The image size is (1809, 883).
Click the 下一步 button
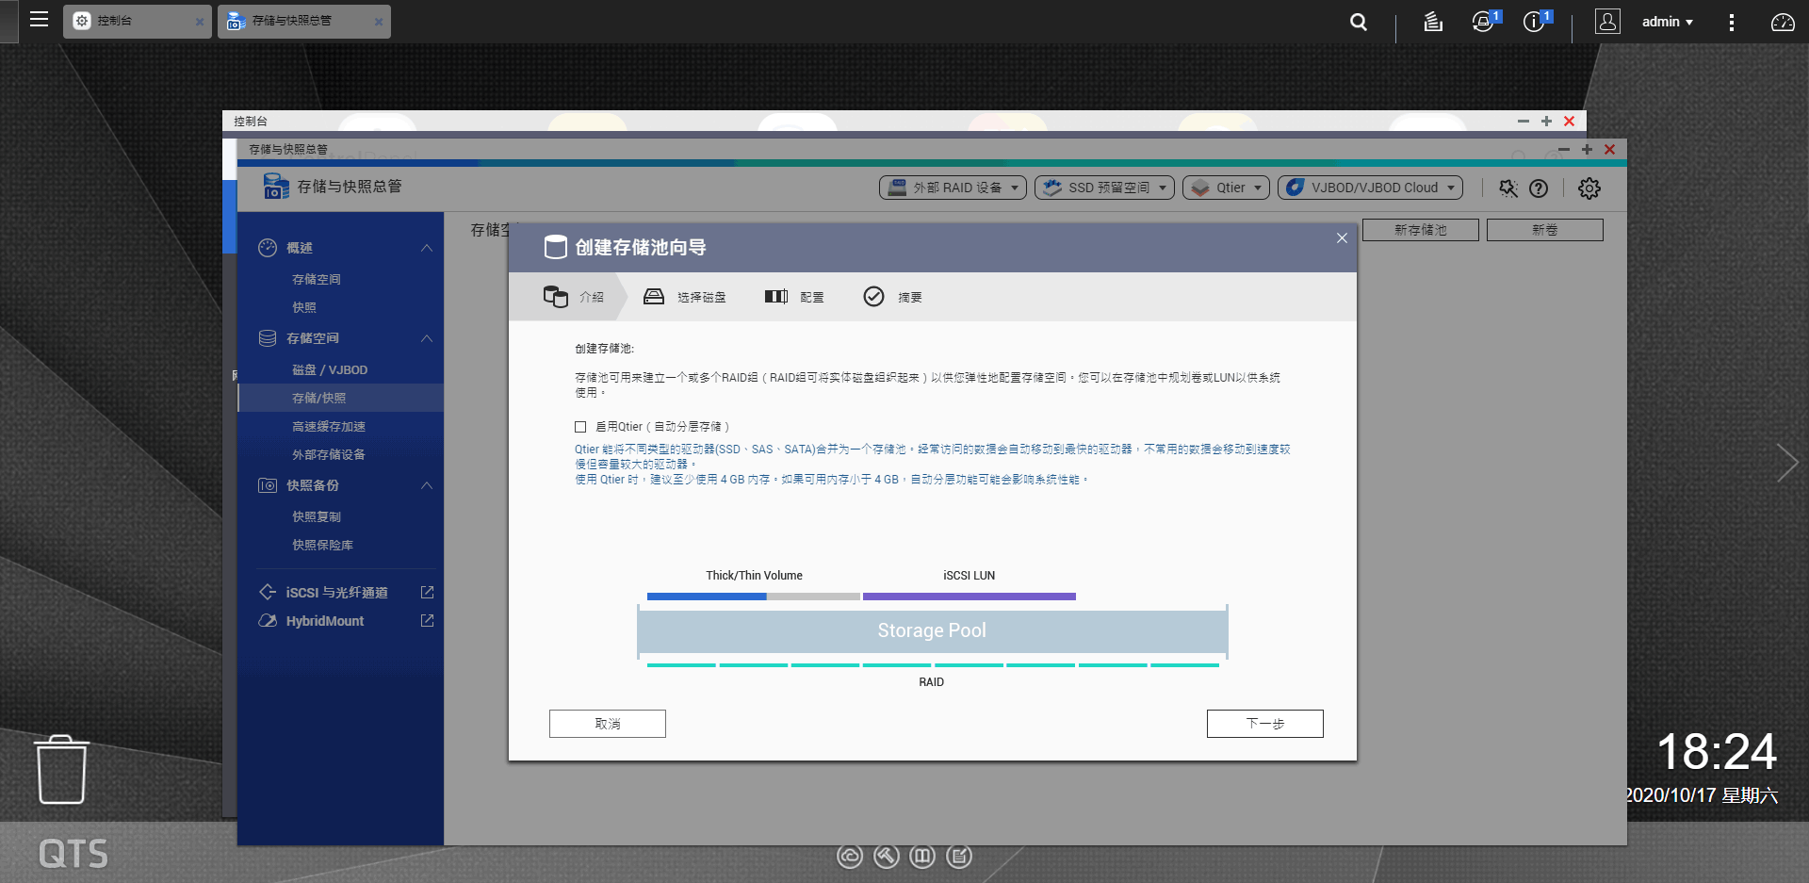pyautogui.click(x=1265, y=724)
